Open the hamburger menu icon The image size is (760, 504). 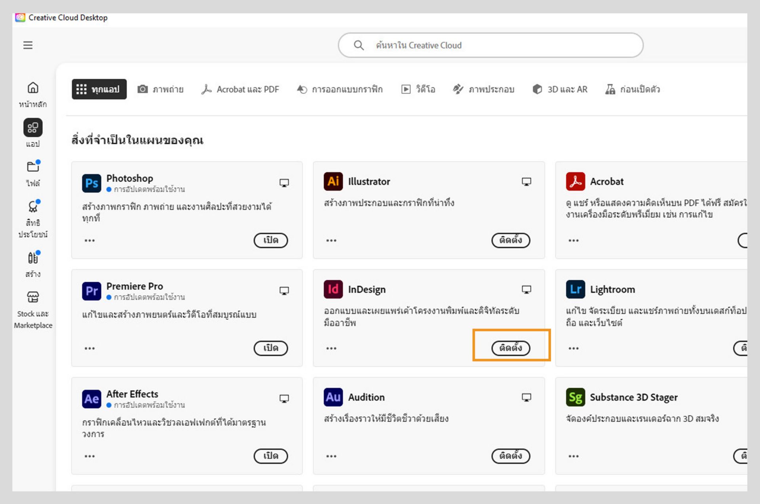tap(28, 45)
